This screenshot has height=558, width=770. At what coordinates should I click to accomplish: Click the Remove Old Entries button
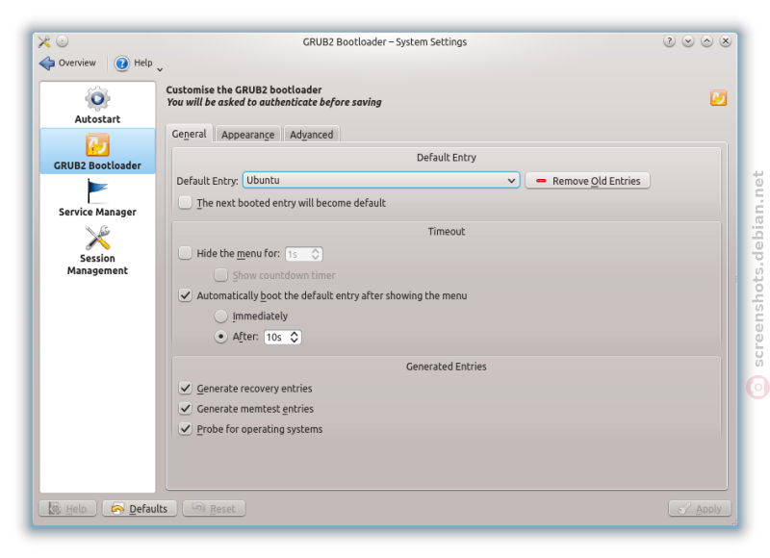click(x=587, y=181)
